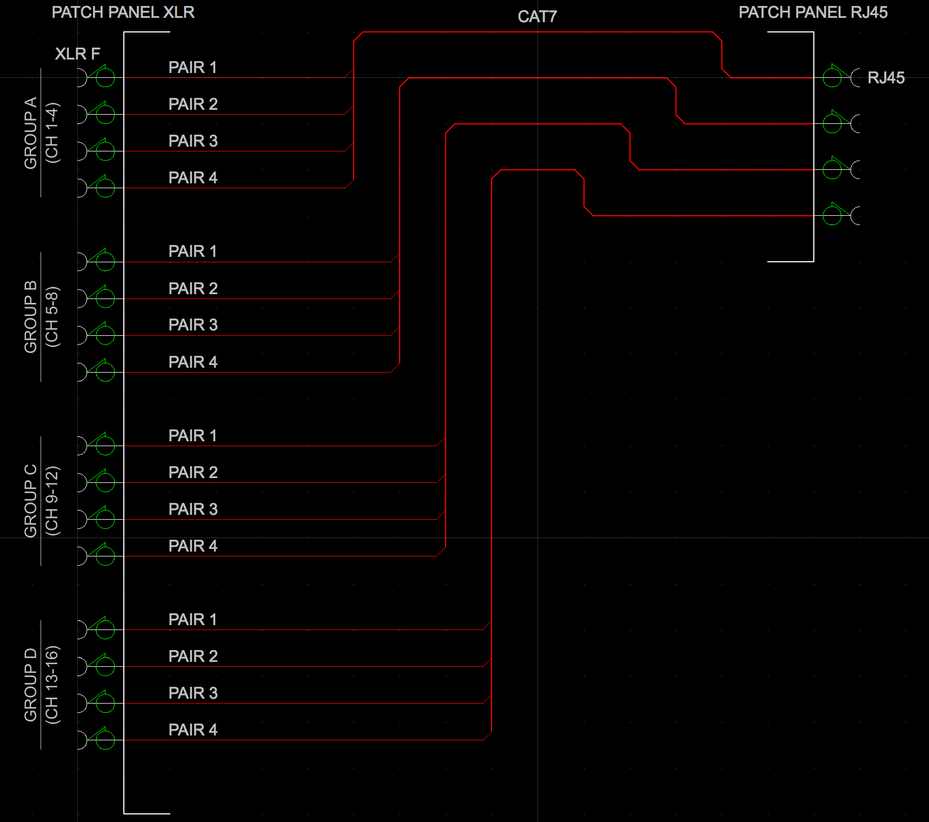The width and height of the screenshot is (929, 822).
Task: Click Group C PAIR 3 XLR connector symbol
Action: coord(96,518)
